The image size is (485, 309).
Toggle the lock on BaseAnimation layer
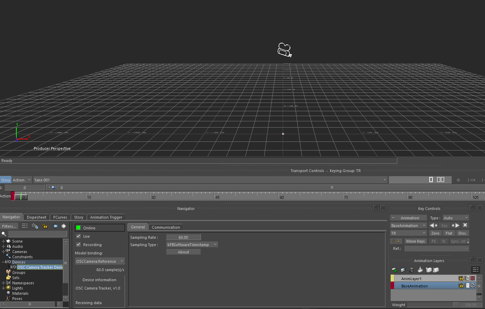(461, 286)
